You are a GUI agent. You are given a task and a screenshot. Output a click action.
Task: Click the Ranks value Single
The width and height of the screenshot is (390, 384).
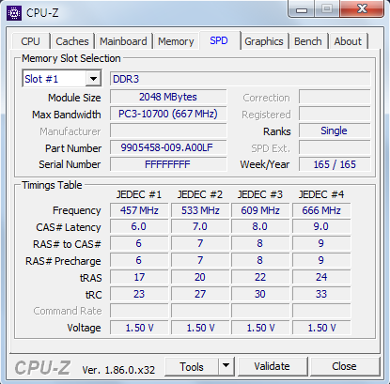335,131
